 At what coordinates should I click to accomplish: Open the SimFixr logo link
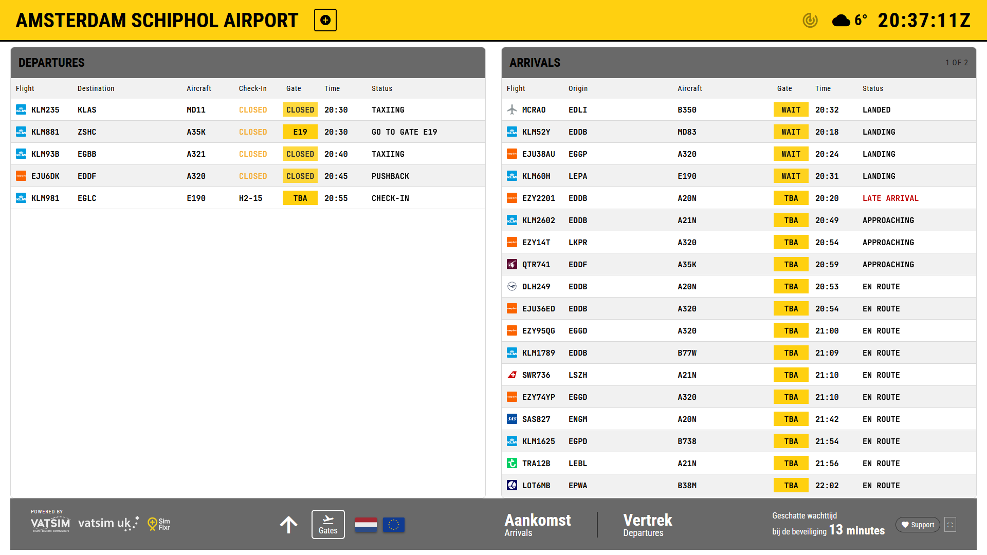coord(159,524)
